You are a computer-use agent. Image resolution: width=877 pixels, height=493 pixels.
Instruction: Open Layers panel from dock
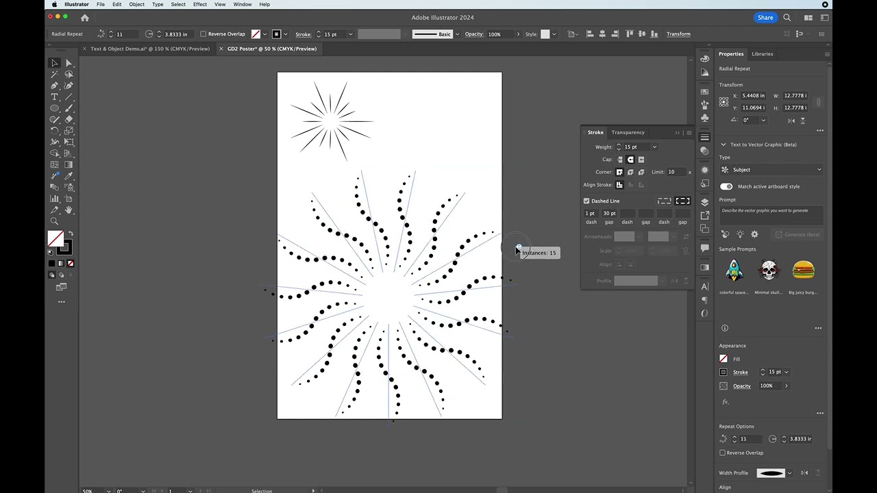point(704,203)
